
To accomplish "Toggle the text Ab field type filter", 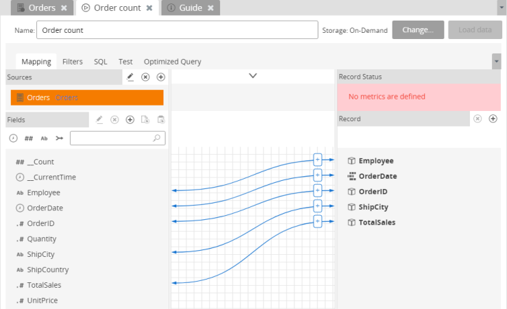I will pos(44,138).
